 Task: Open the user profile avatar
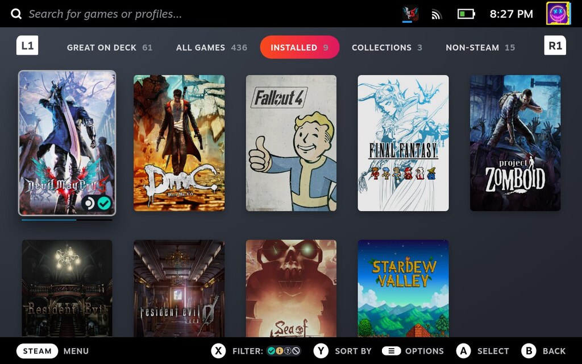[x=559, y=14]
